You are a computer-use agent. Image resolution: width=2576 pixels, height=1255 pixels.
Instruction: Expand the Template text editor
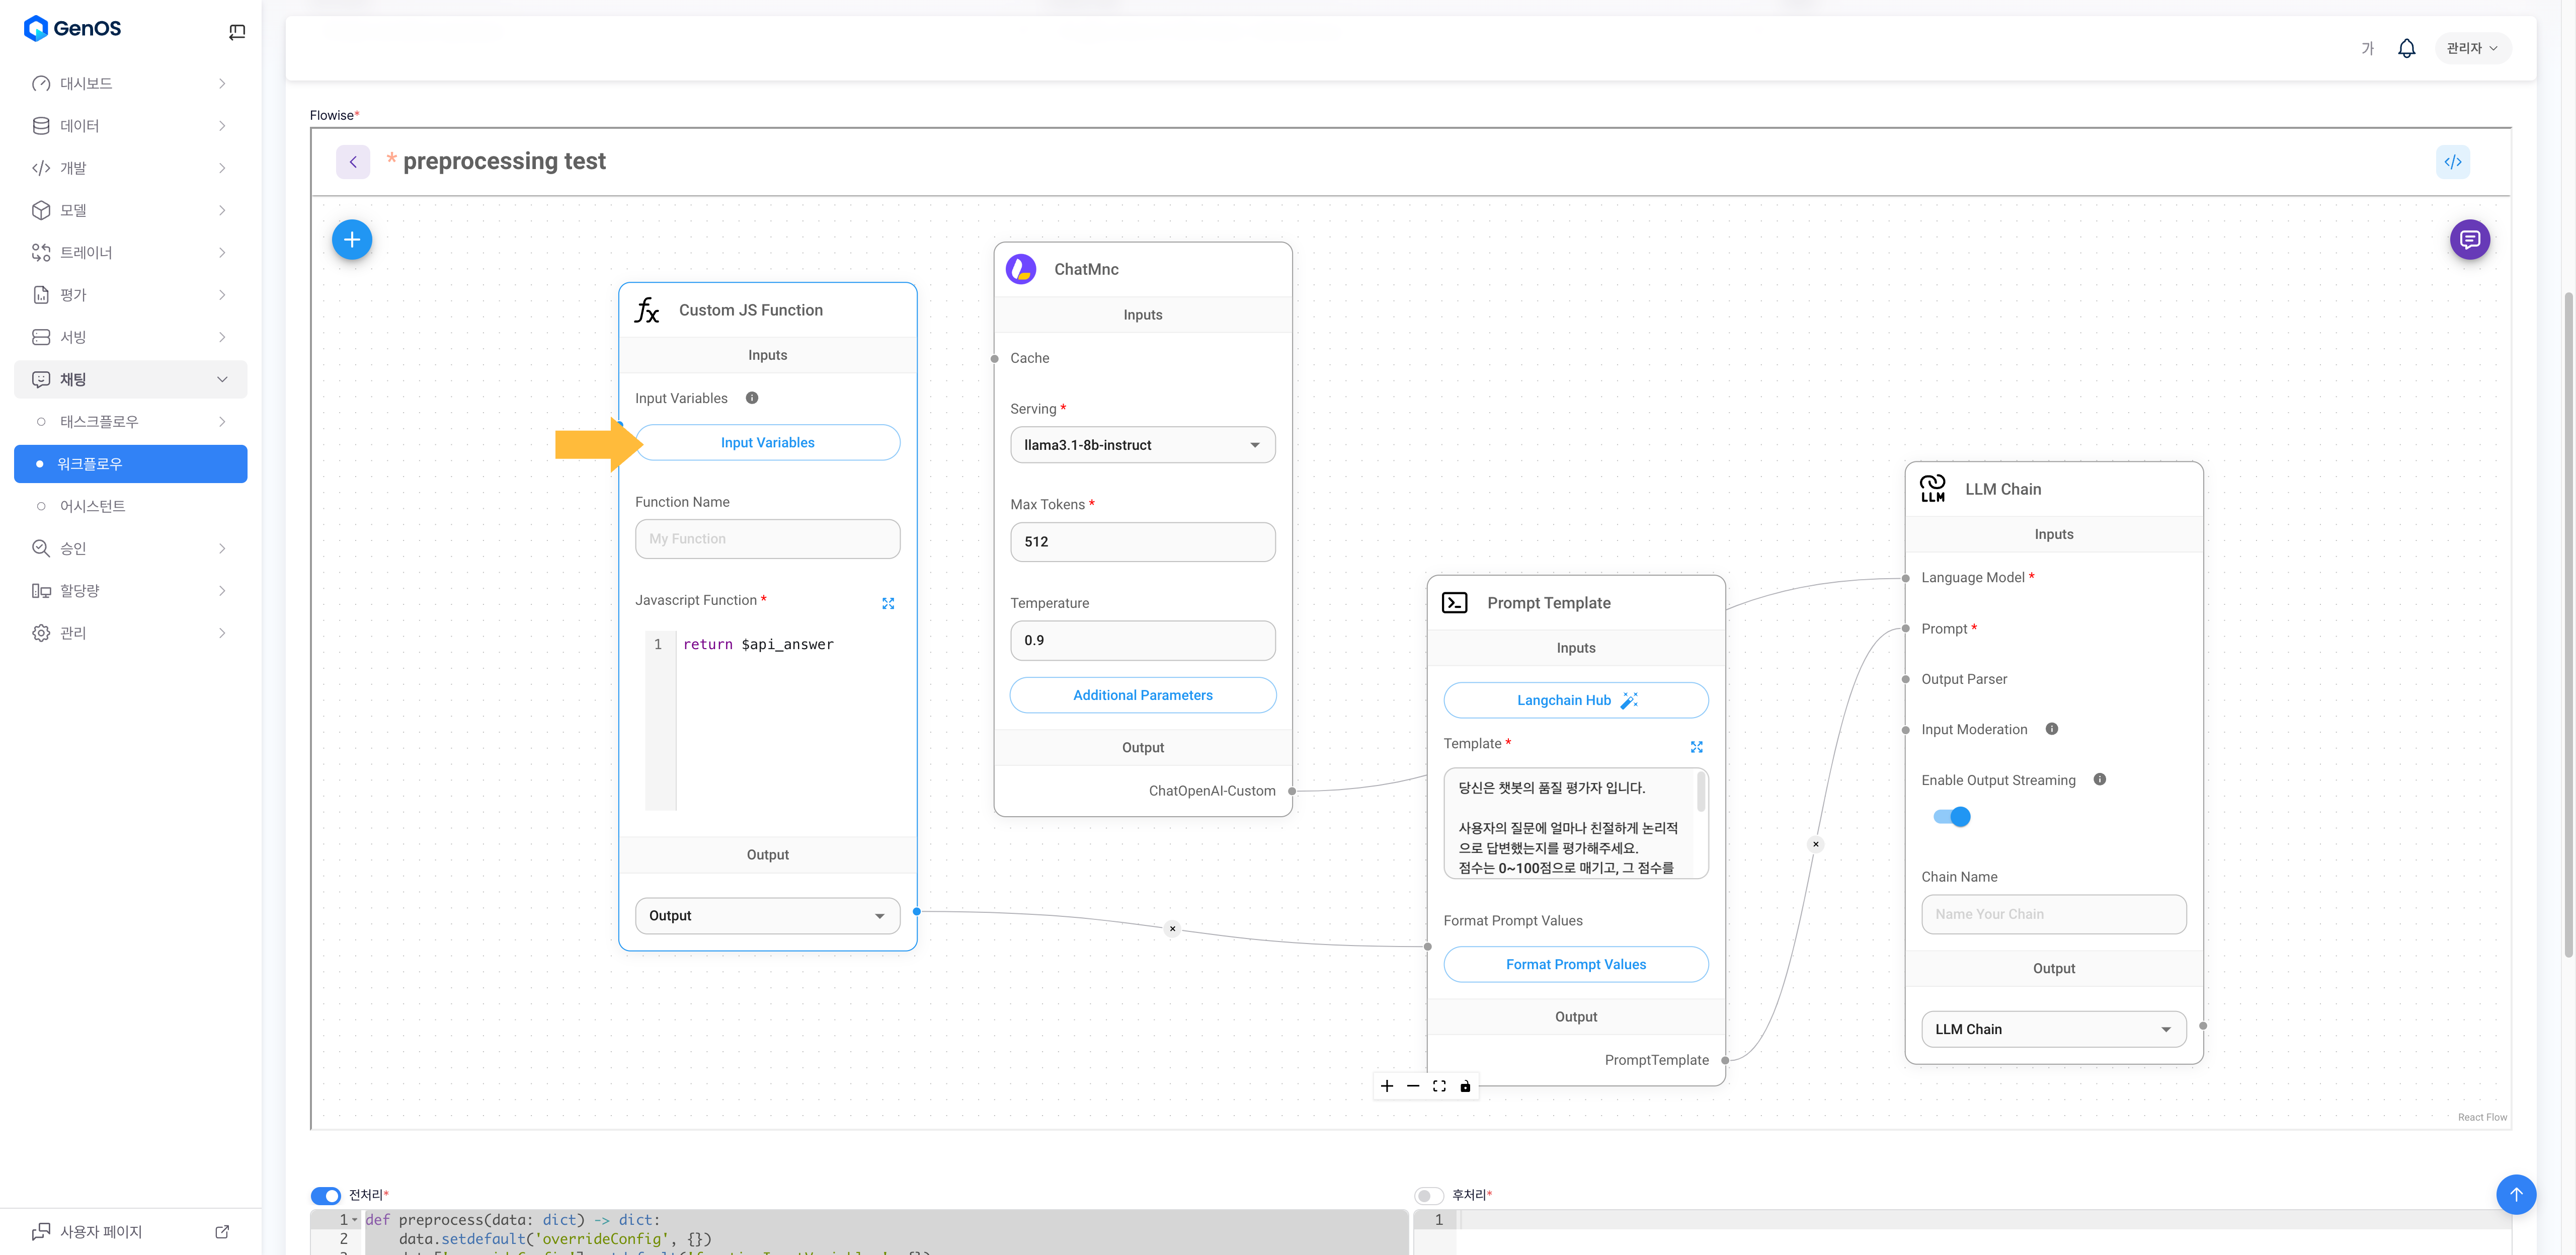tap(1696, 747)
